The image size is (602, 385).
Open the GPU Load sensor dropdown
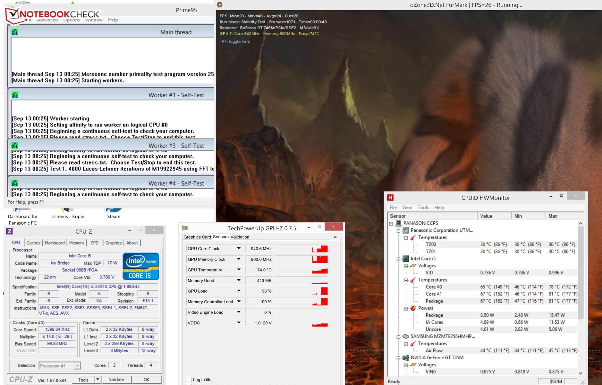point(239,291)
